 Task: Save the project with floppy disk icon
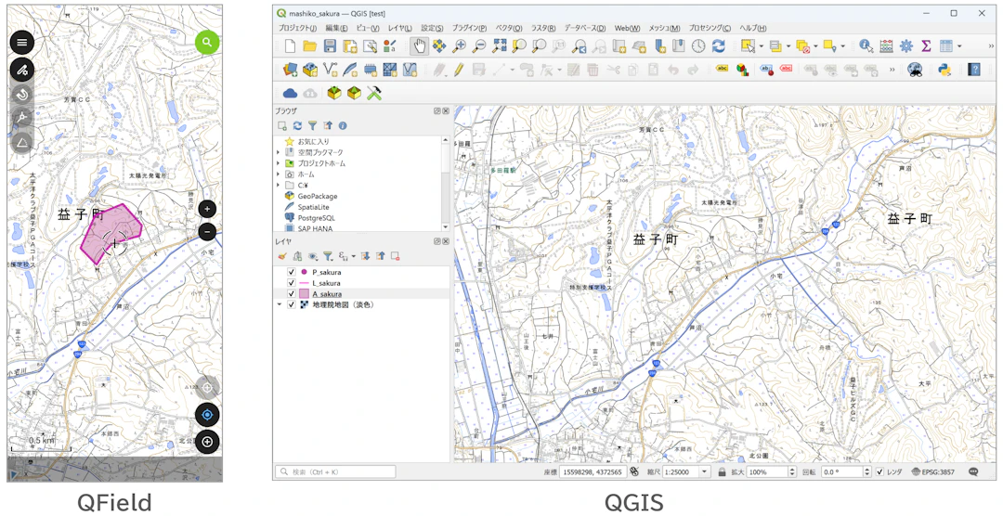coord(330,45)
